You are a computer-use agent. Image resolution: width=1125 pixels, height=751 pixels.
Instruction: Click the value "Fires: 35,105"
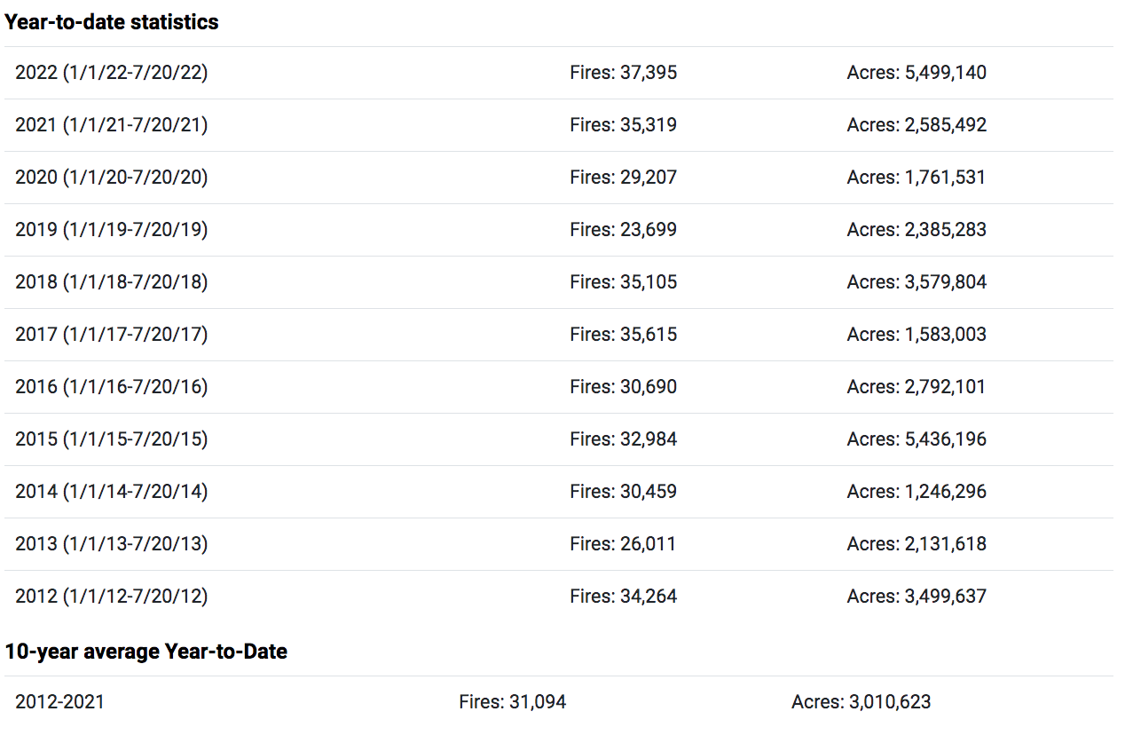click(x=623, y=282)
